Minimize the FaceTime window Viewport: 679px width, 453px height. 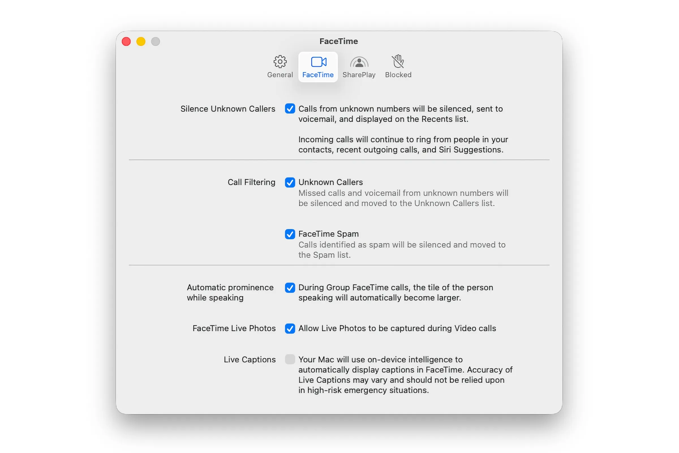click(141, 41)
